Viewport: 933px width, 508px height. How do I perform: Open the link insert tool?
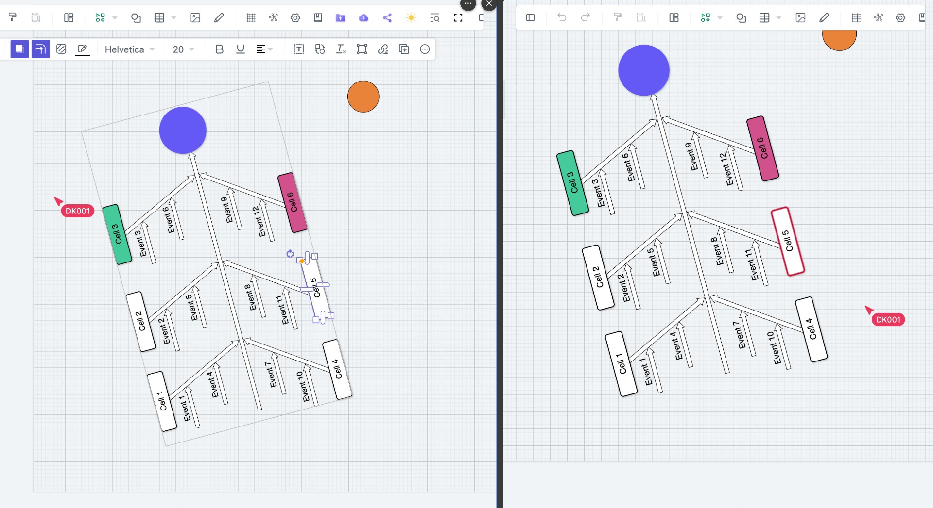pyautogui.click(x=383, y=49)
